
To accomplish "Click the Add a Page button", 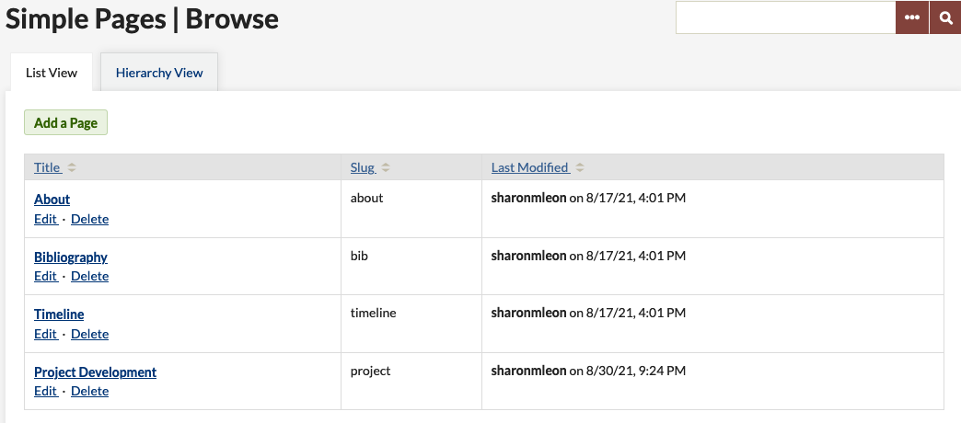I will (65, 122).
